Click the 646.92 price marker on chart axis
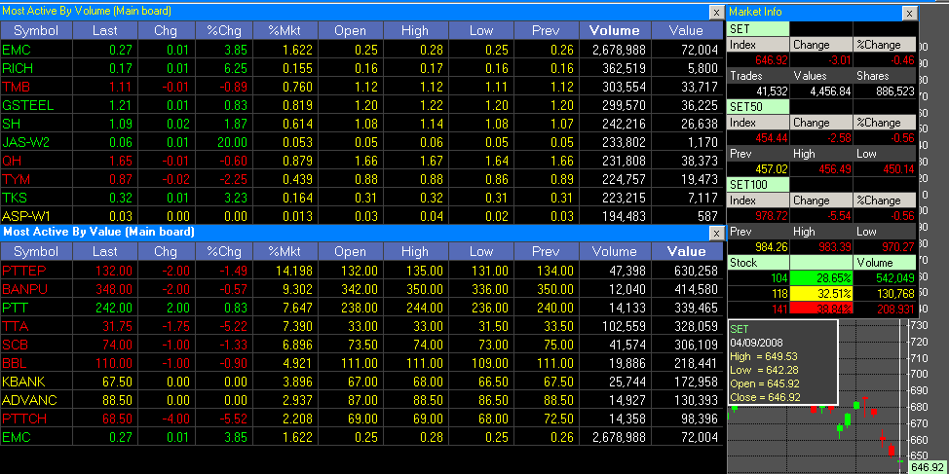This screenshot has height=474, width=949. 927,467
